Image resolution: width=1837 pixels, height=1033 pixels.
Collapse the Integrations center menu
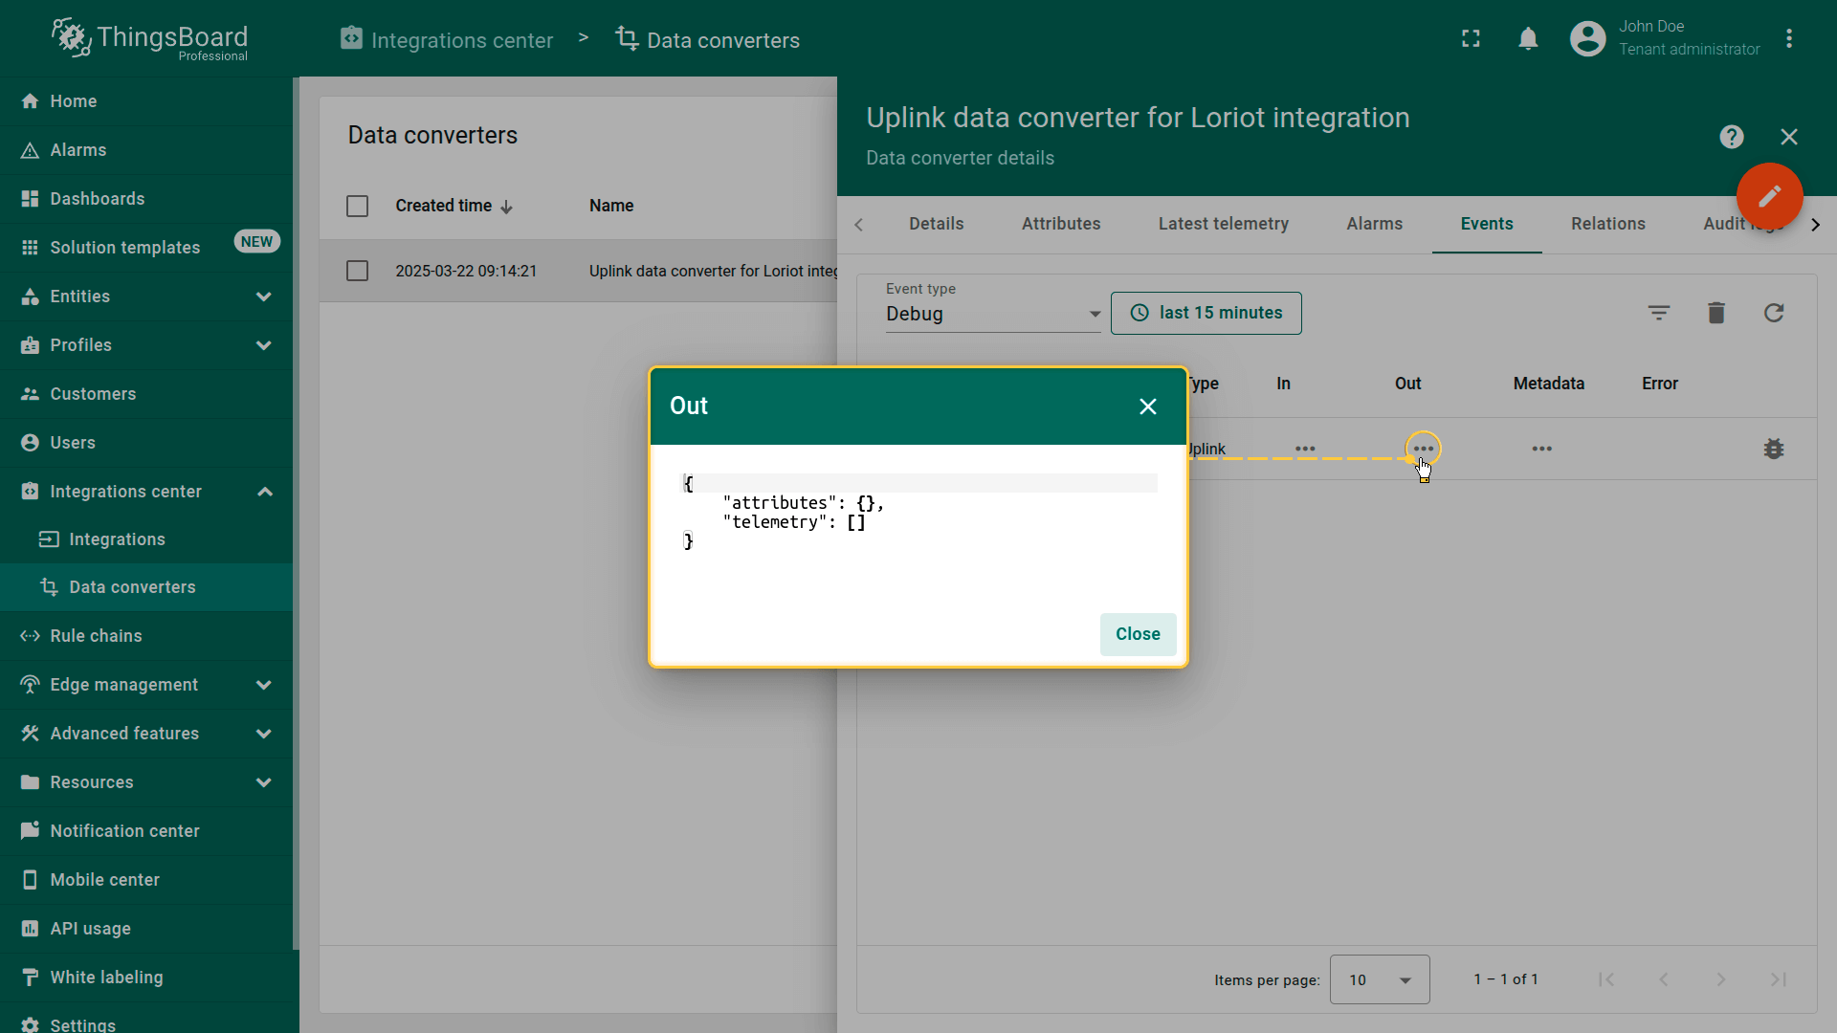265,492
